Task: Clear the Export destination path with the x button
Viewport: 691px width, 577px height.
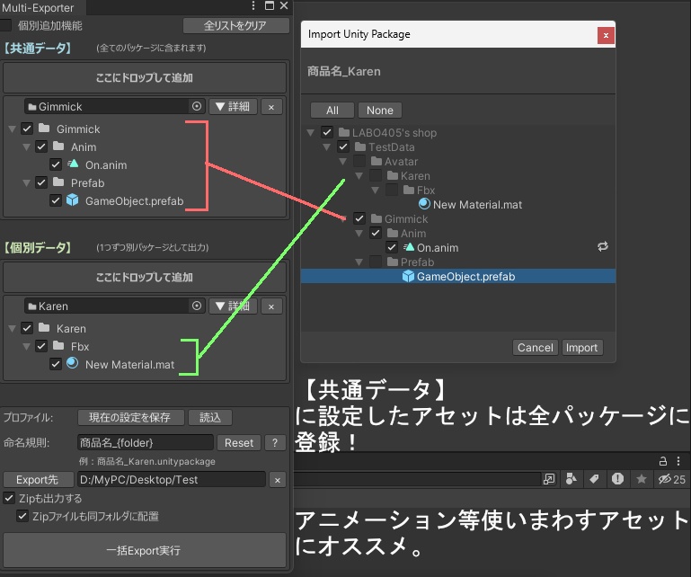Action: click(277, 480)
